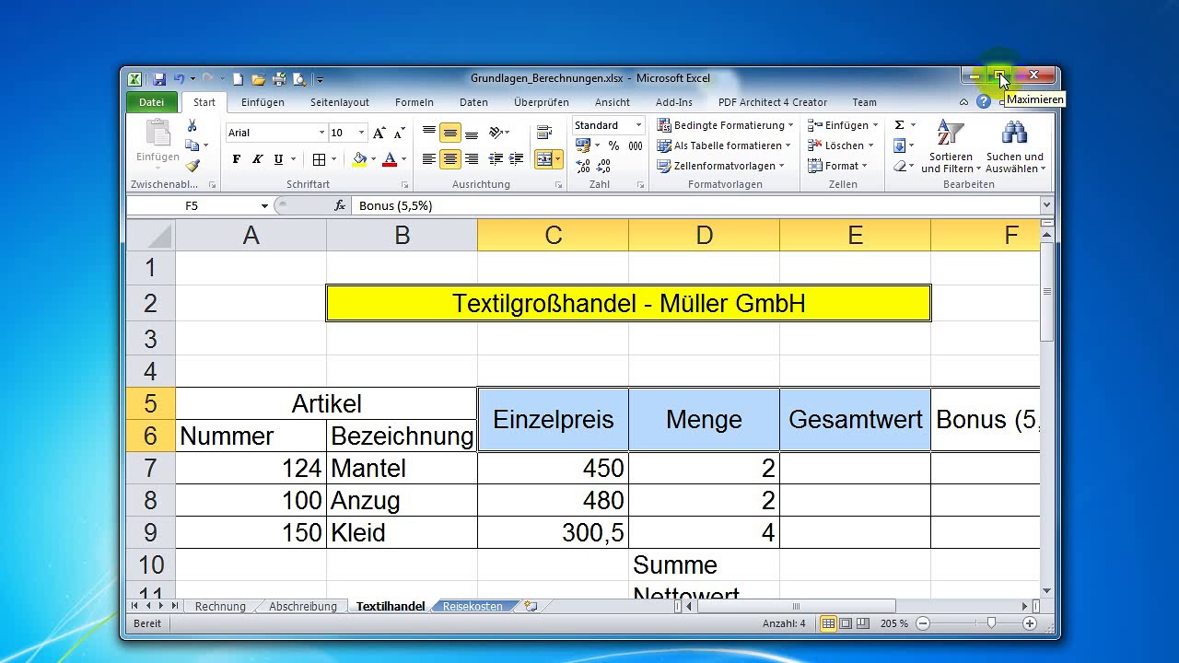Open the Excel help question mark

pyautogui.click(x=984, y=102)
